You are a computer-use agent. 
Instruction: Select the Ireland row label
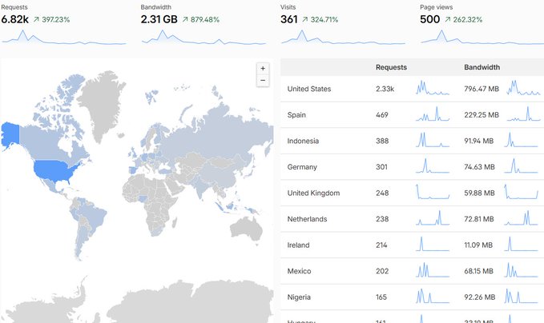[298, 245]
